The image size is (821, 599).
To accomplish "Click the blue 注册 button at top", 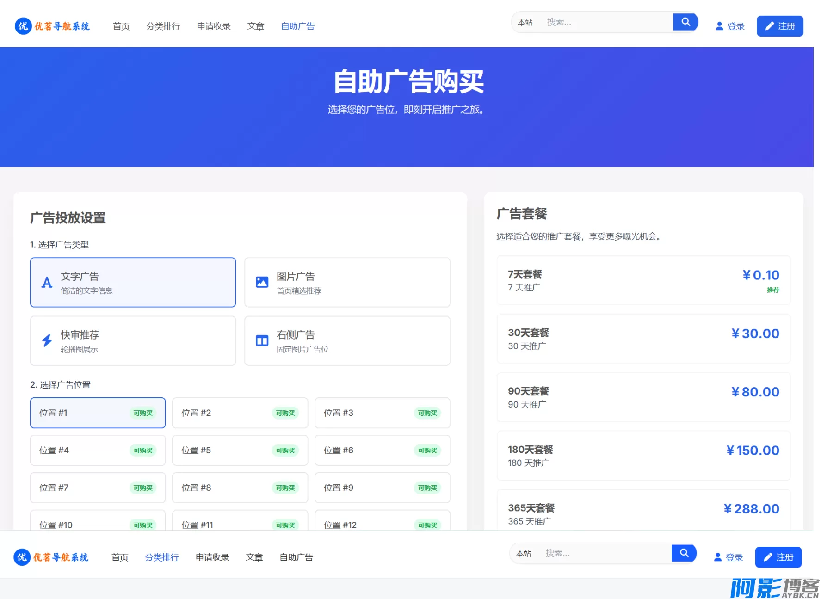I will click(x=779, y=26).
